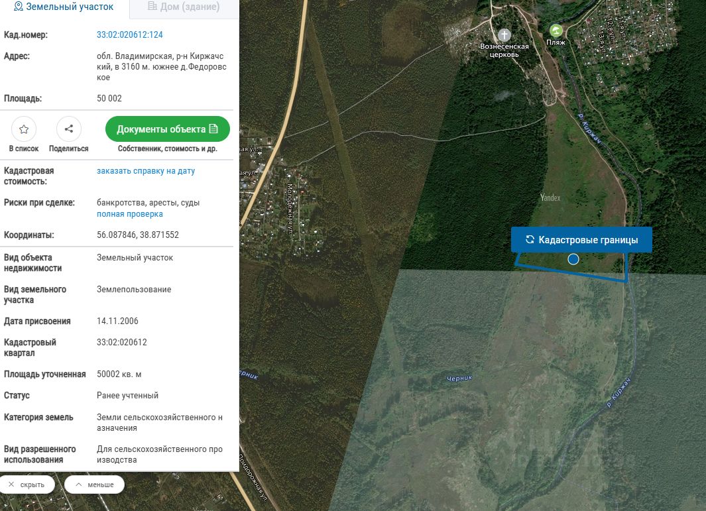The image size is (706, 511).
Task: Select the green Пляж map marker
Action: [x=556, y=30]
